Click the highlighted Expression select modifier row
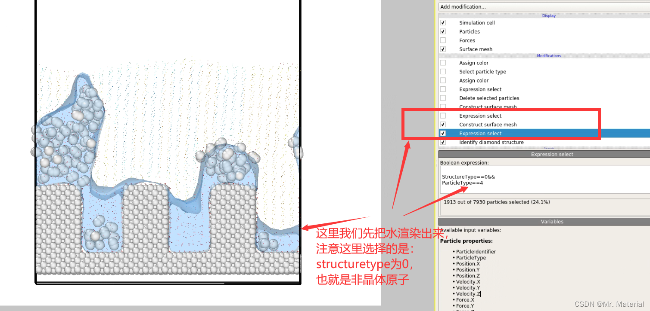The width and height of the screenshot is (650, 311). coord(544,134)
